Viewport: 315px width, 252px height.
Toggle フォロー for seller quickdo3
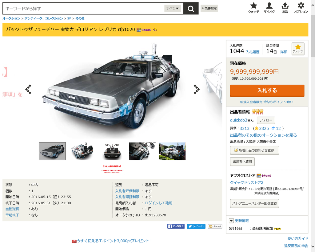[x=266, y=120]
